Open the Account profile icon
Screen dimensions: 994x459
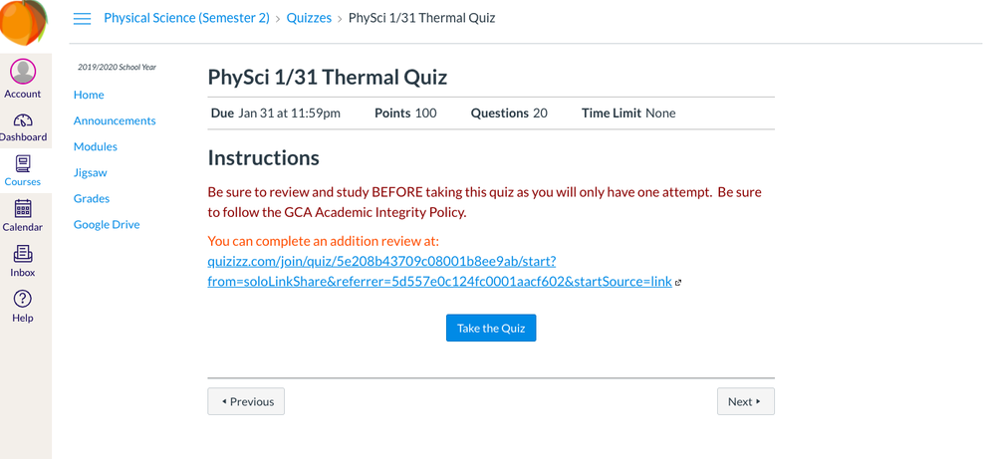23,72
